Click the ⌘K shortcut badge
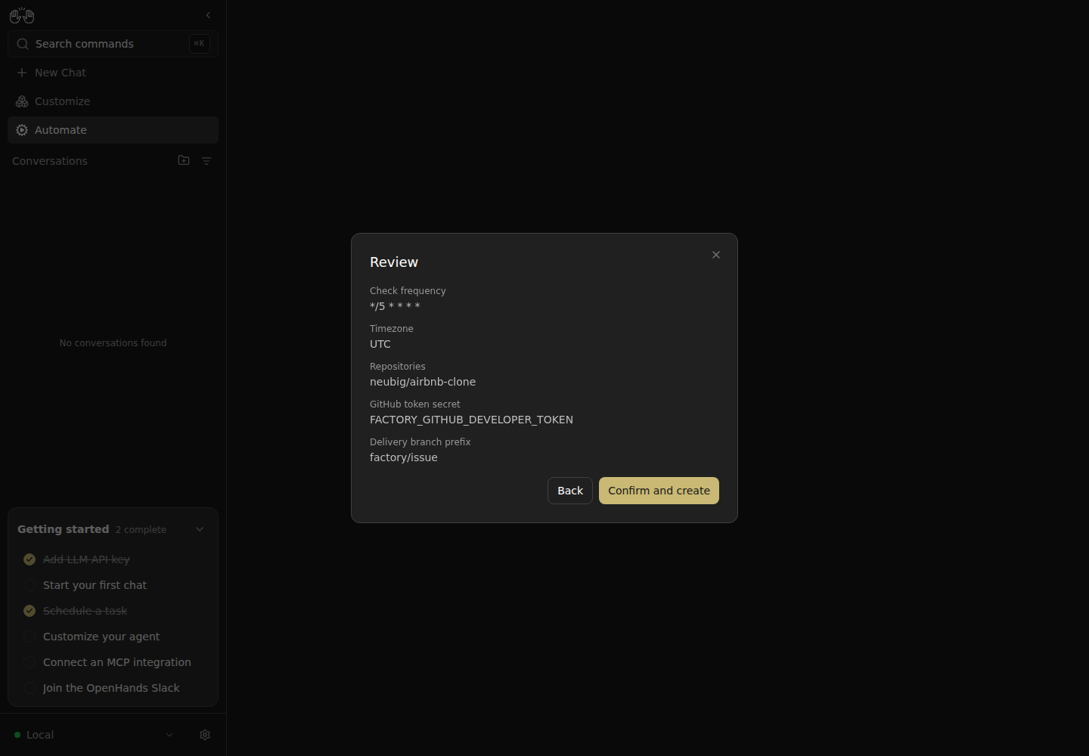1089x756 pixels. (200, 44)
